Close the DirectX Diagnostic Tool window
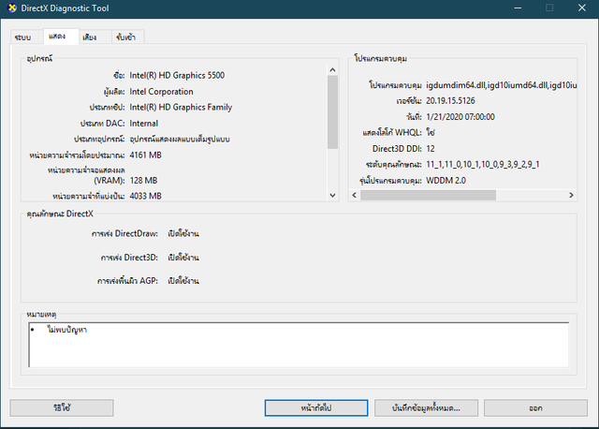 [x=582, y=8]
